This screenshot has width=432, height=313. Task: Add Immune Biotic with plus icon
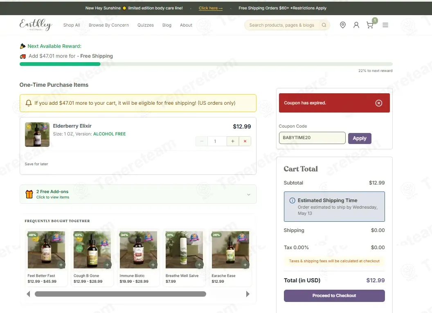(x=153, y=265)
